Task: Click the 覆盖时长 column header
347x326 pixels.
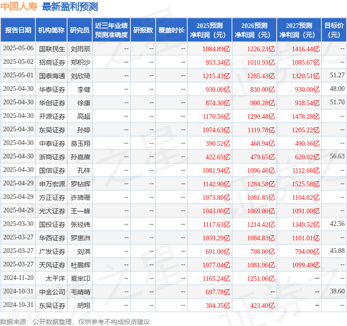Action: [171, 30]
